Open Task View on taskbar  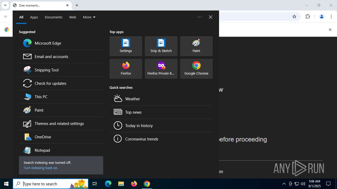(95, 184)
